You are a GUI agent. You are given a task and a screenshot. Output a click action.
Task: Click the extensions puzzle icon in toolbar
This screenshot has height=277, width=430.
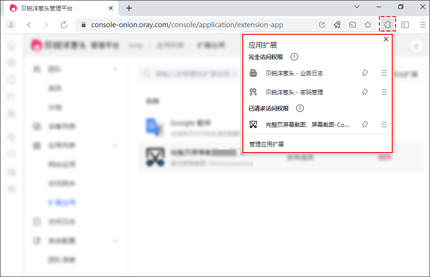(388, 25)
